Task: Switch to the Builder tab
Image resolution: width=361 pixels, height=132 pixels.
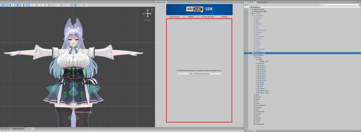Action: click(x=191, y=17)
